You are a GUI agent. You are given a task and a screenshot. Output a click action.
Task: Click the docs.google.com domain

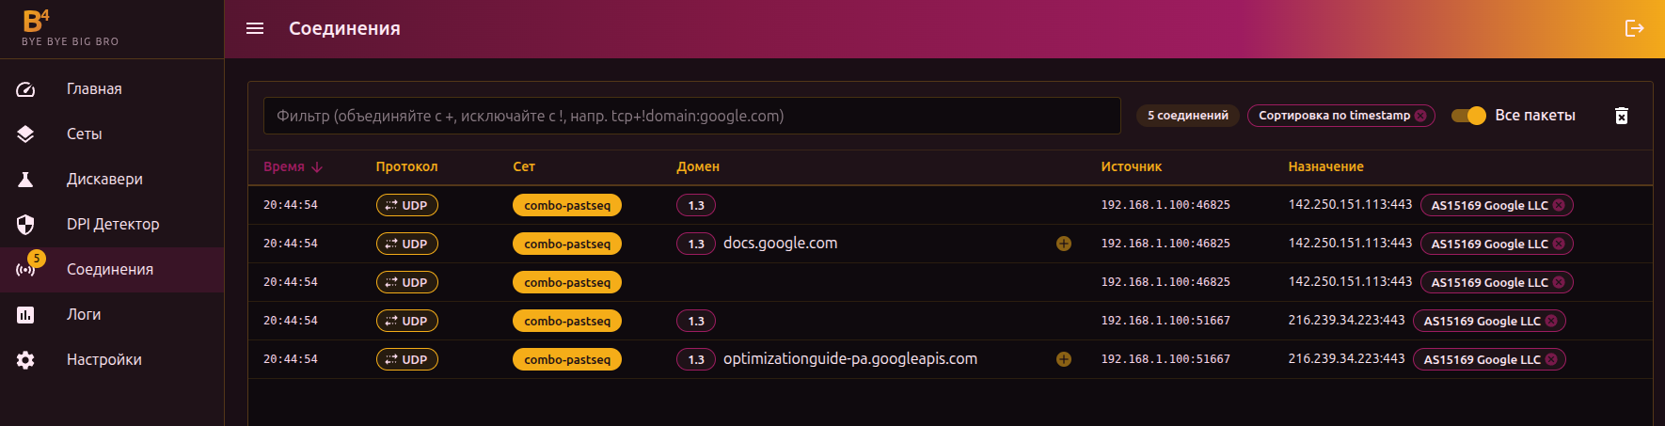pyautogui.click(x=780, y=244)
